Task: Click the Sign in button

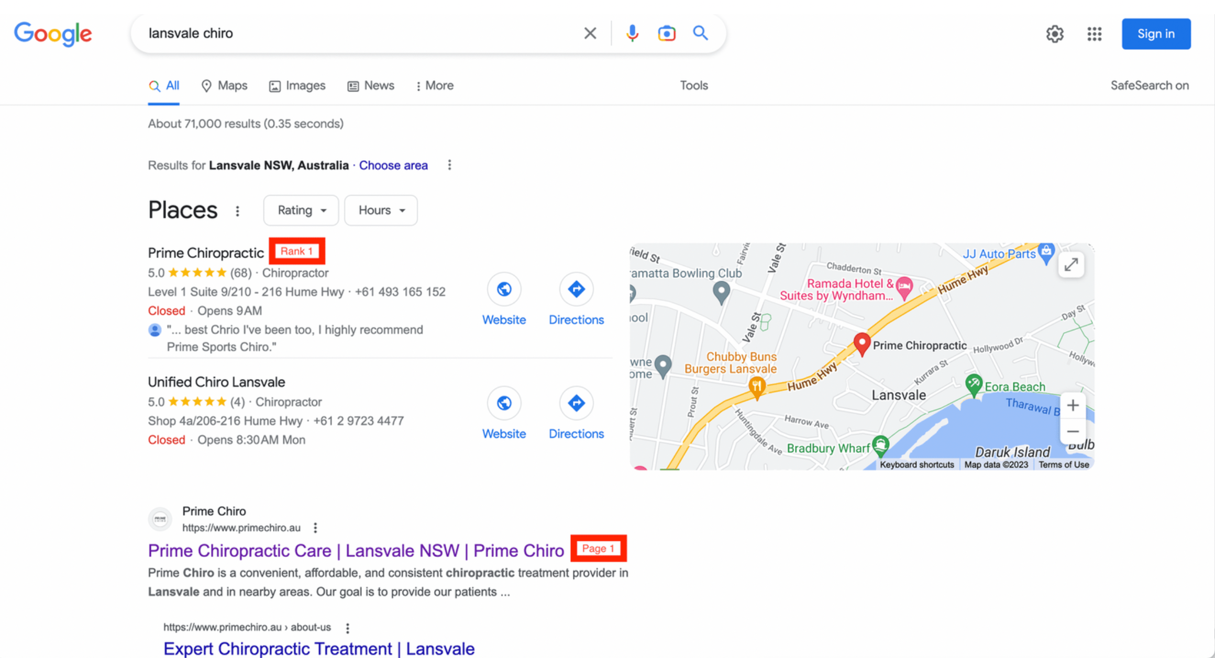Action: (1156, 34)
